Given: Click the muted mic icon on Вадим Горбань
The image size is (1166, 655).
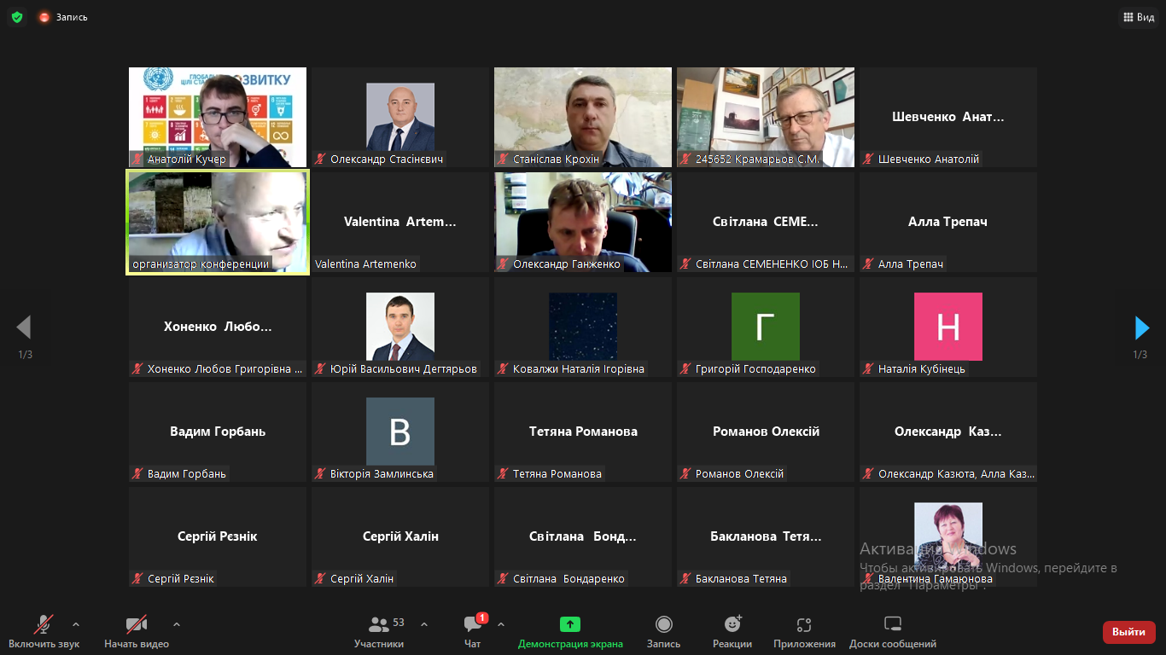Looking at the screenshot, I should 137,474.
